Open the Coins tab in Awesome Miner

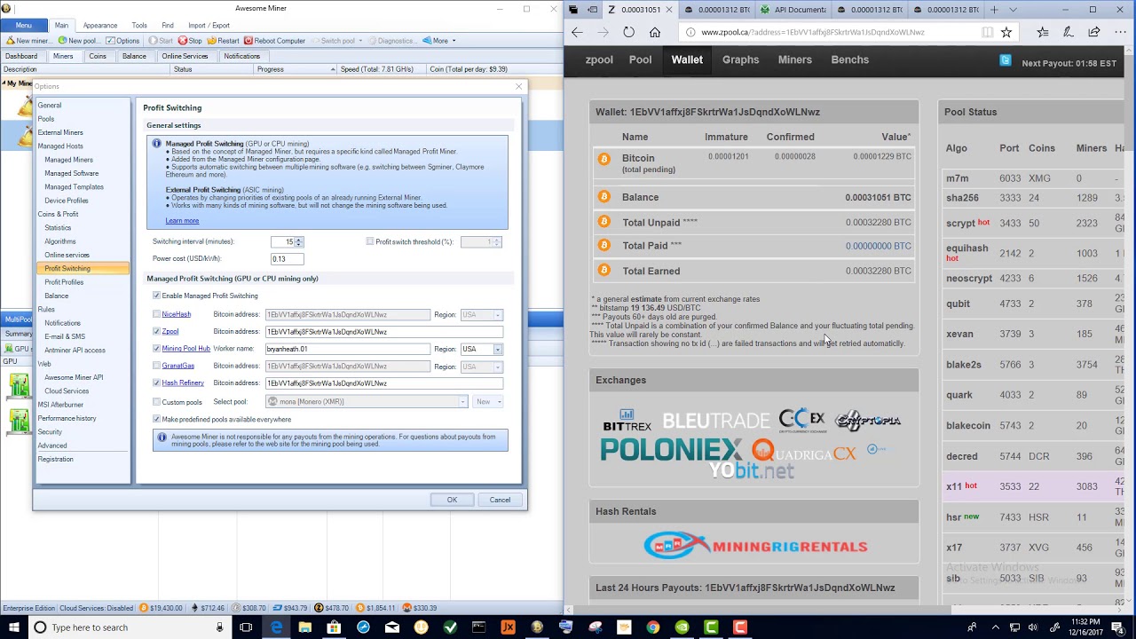point(97,56)
